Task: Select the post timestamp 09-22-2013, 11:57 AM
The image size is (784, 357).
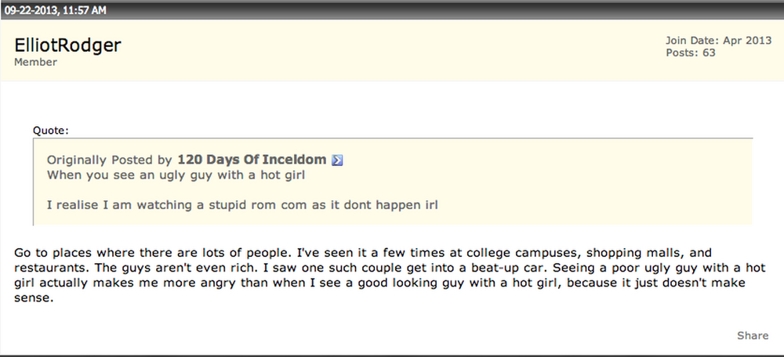Action: [x=56, y=10]
